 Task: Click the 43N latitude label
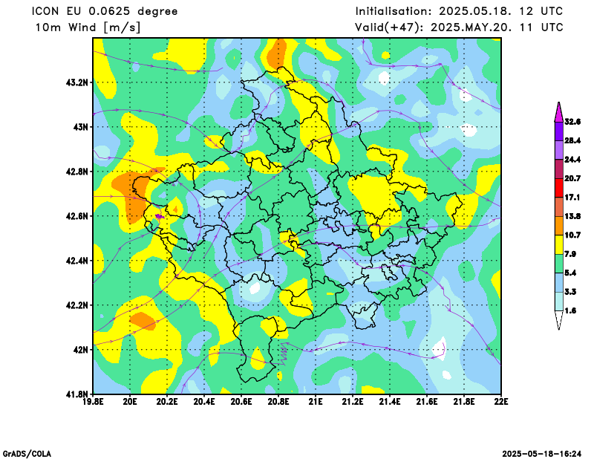pos(80,126)
